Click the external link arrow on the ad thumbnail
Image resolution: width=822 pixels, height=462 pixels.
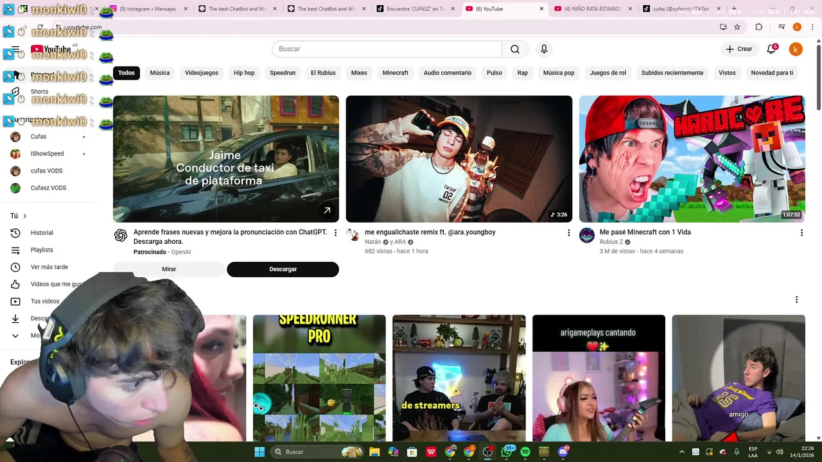coord(327,210)
